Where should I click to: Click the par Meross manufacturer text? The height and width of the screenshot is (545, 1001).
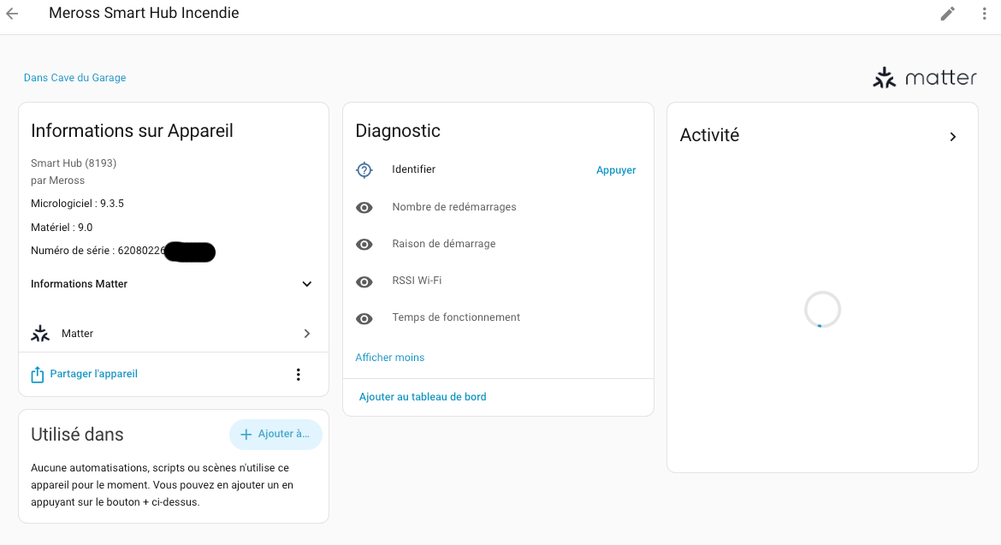click(57, 181)
